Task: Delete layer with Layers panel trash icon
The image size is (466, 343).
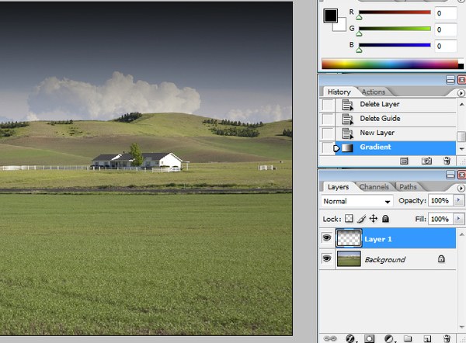Action: point(447,338)
